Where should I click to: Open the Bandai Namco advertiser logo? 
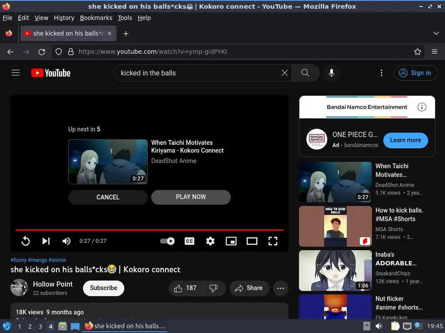click(x=317, y=139)
